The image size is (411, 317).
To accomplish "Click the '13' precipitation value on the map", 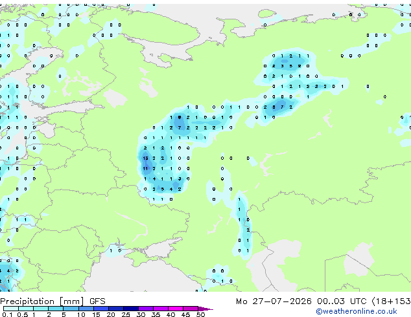I will [x=145, y=158].
